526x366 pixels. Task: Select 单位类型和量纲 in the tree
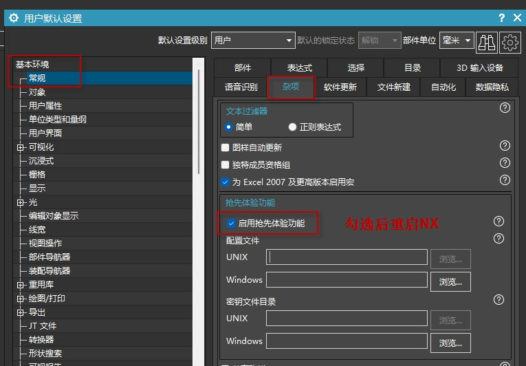pyautogui.click(x=57, y=120)
